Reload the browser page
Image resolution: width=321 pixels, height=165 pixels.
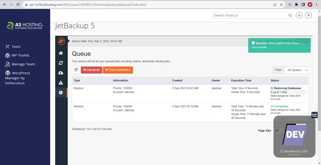18,4
